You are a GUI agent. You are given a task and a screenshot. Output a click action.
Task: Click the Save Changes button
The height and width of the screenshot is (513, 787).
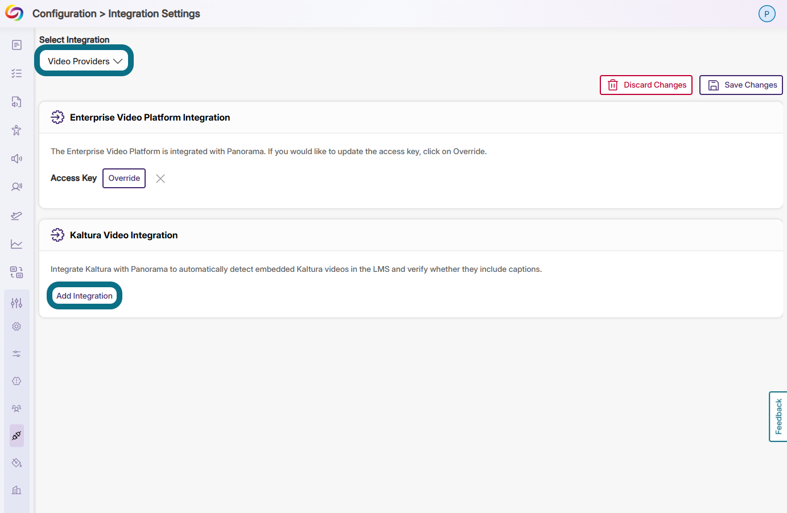[741, 85]
